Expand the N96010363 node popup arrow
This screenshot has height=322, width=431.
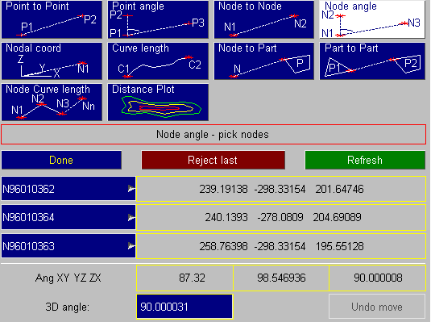pyautogui.click(x=131, y=246)
